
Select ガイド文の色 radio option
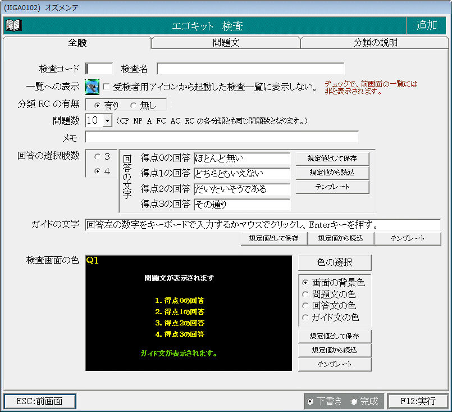pos(305,318)
